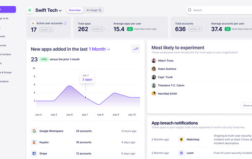Open Details for Total apps

(97, 29)
